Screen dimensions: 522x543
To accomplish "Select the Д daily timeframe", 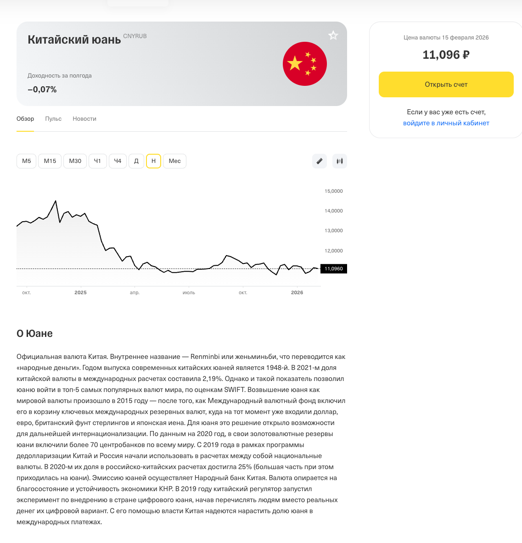I will 136,161.
